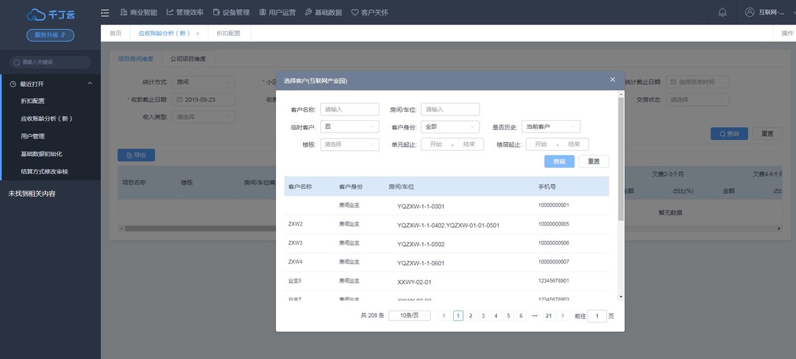Toggle the hamburger menu icon in the top bar
This screenshot has width=796, height=359.
point(105,13)
